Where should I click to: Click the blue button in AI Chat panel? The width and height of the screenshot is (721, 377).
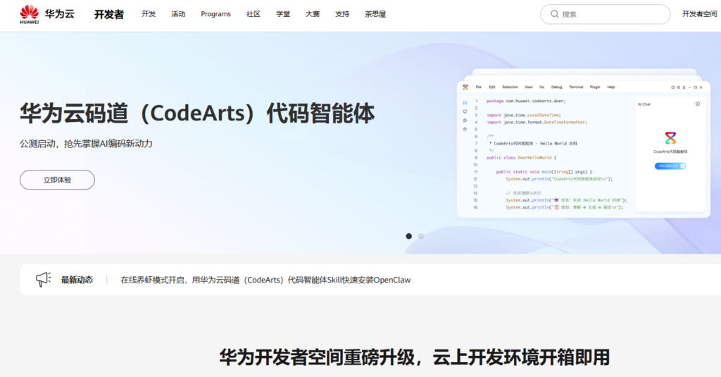point(670,166)
